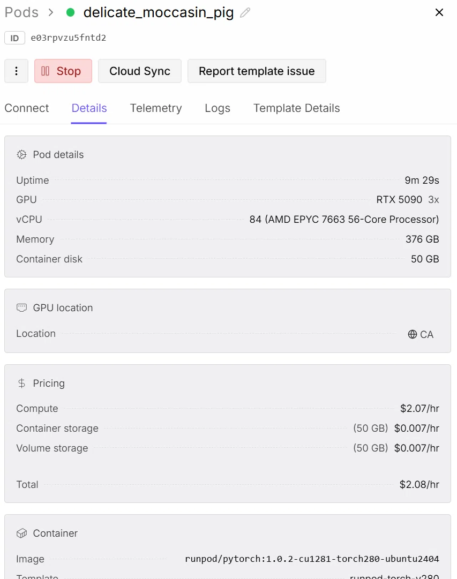Open the three-dot more options menu

[x=16, y=71]
